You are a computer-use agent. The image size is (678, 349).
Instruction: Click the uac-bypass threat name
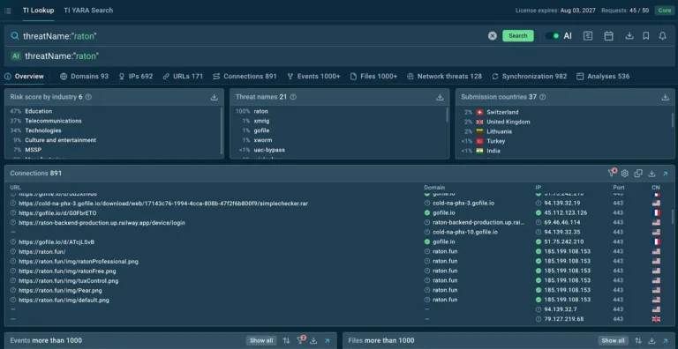click(269, 150)
